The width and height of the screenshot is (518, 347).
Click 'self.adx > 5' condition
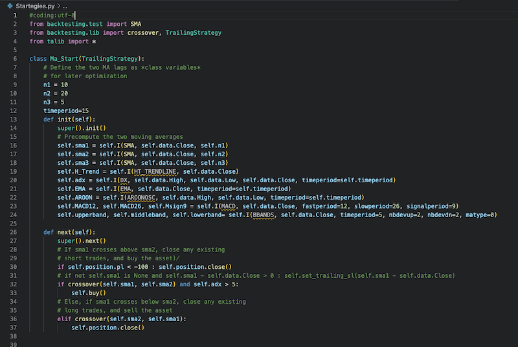coord(214,284)
